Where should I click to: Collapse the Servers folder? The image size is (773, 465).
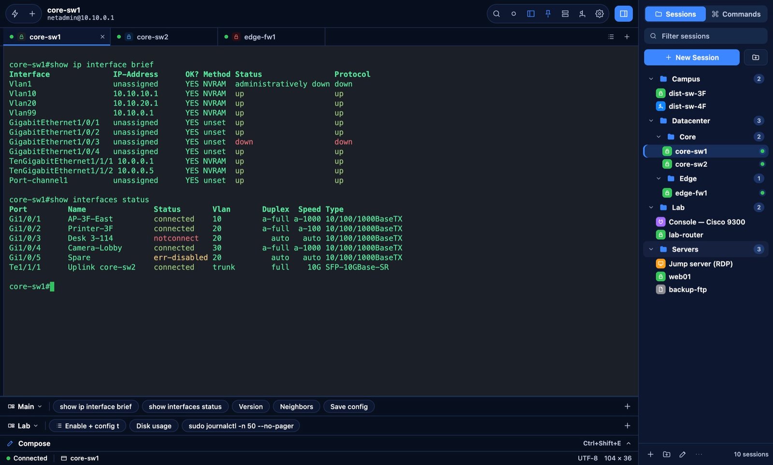(651, 249)
